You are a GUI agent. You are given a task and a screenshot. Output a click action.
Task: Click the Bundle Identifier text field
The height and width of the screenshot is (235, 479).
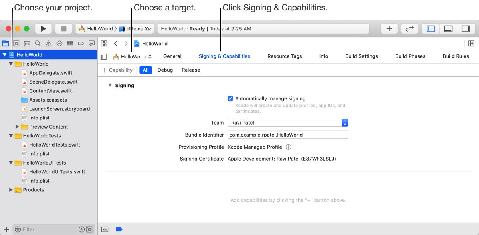pos(288,135)
